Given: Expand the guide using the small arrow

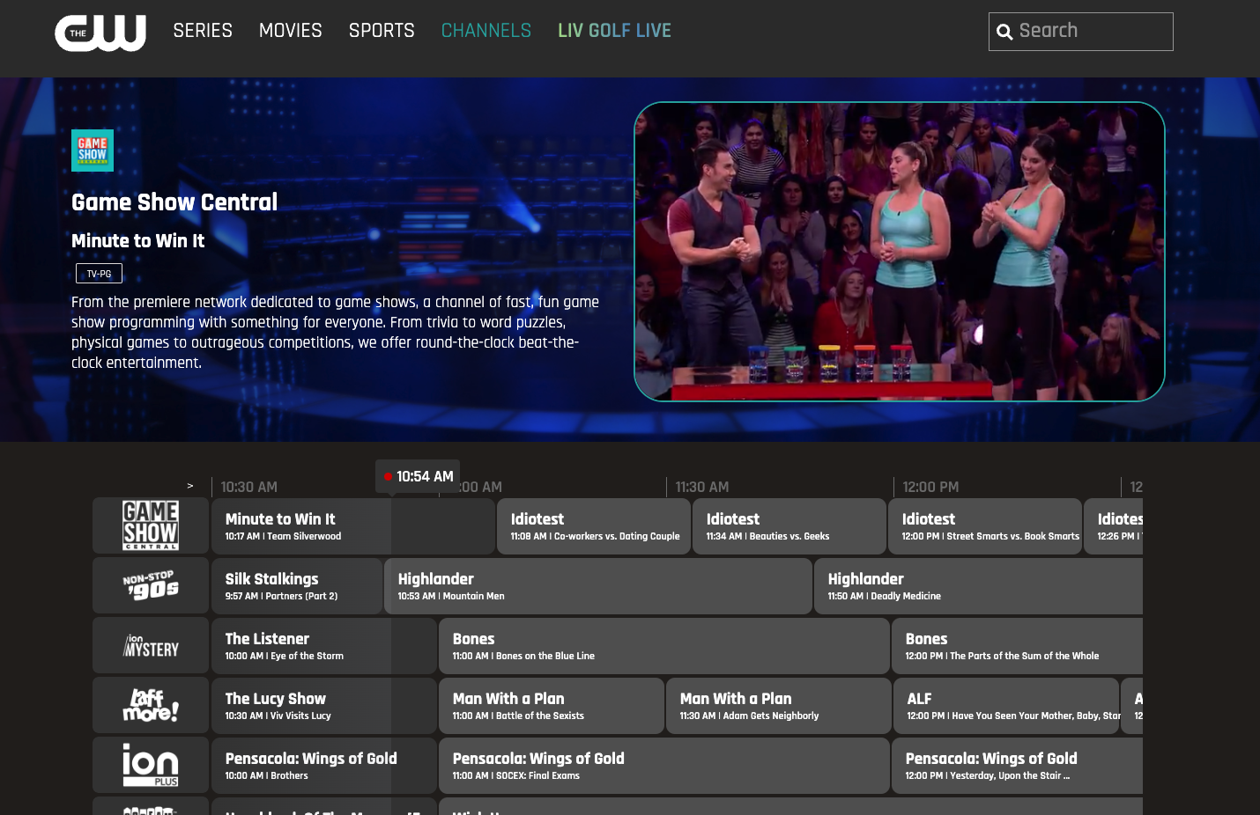Looking at the screenshot, I should click(x=189, y=486).
